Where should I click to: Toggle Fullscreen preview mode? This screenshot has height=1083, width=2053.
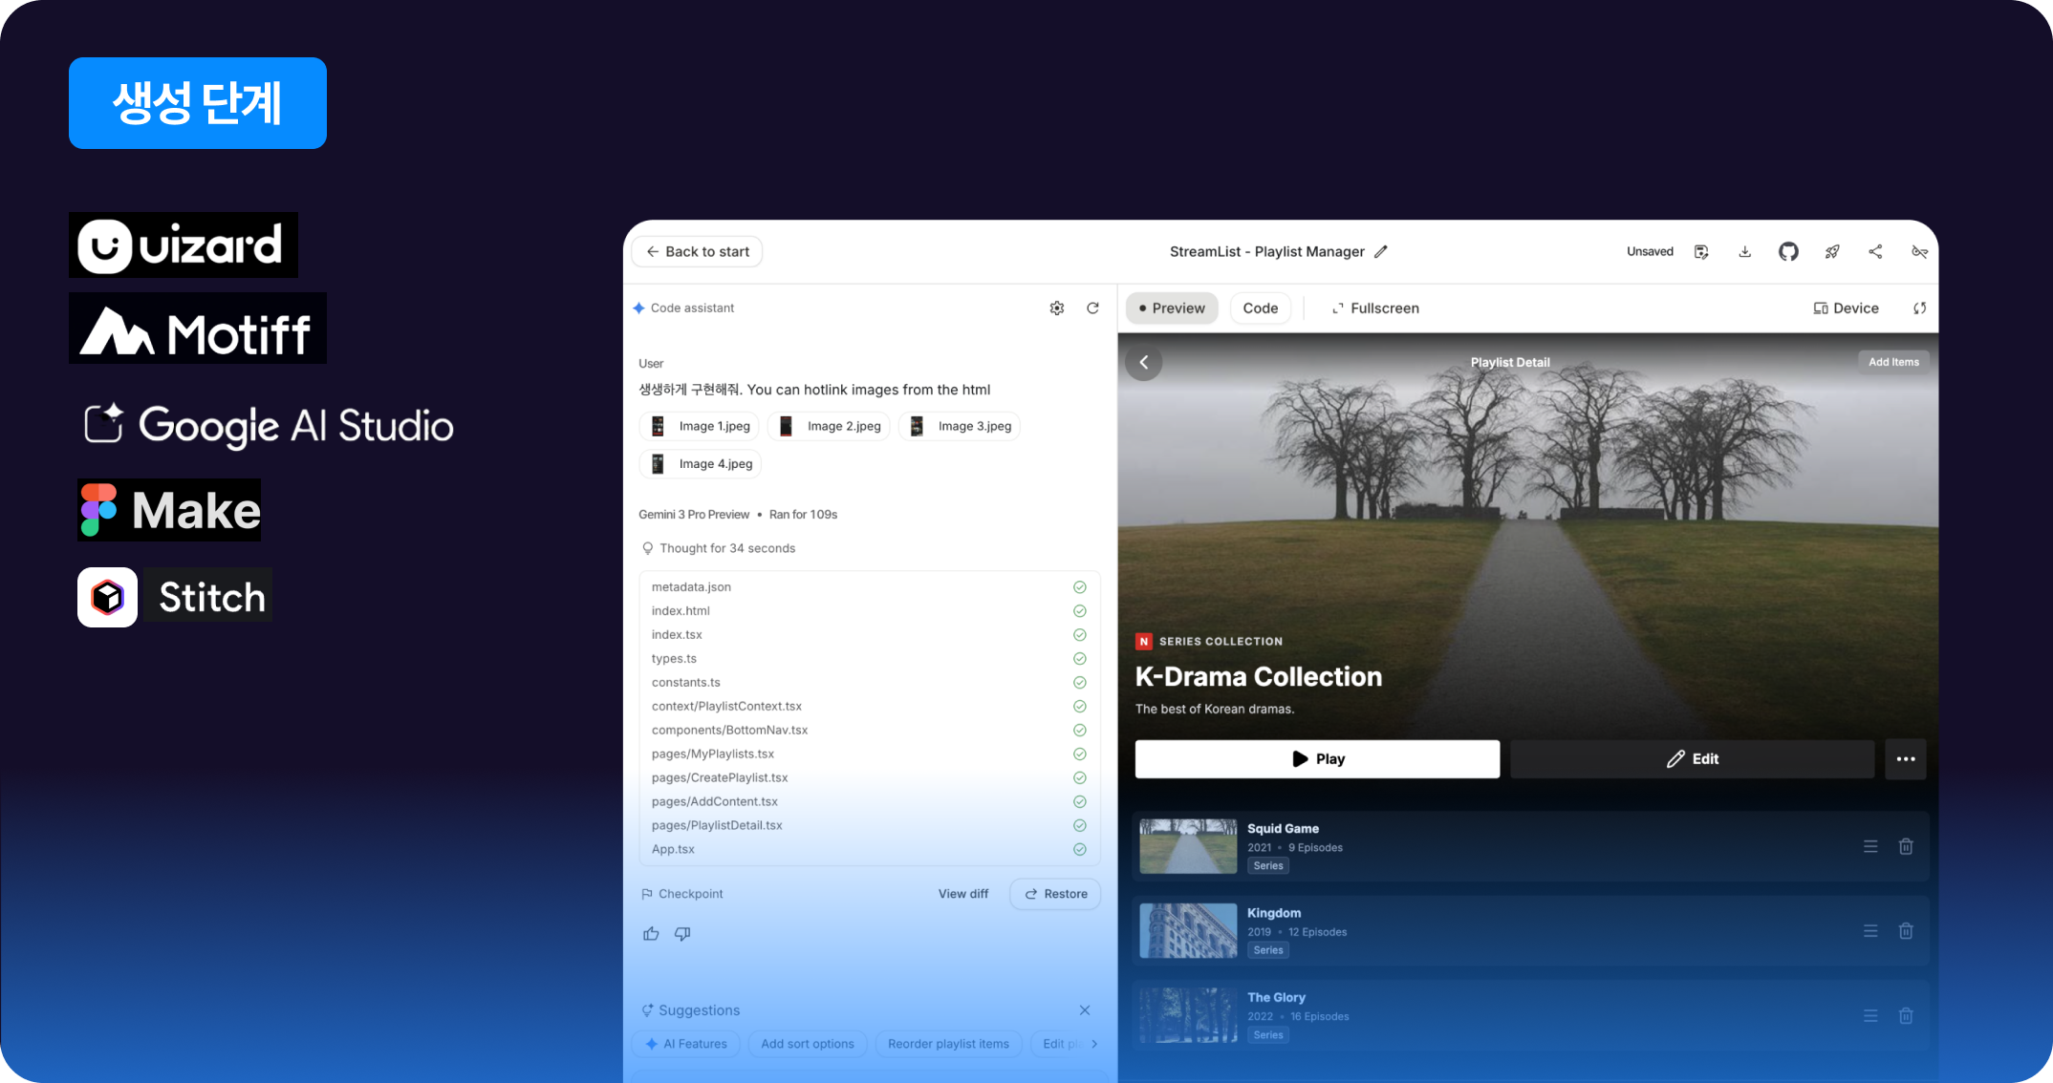click(x=1375, y=308)
